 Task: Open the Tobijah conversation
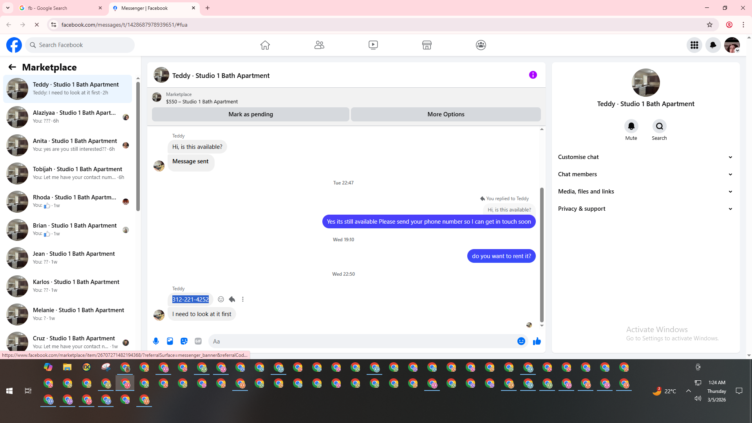click(x=67, y=173)
